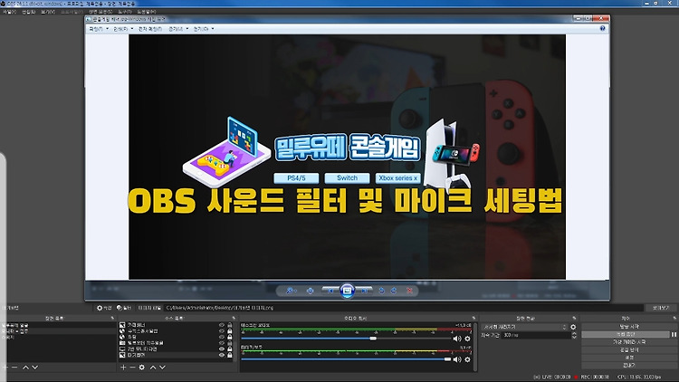The image size is (679, 382).
Task: Toggle the lock on the bottom image source
Action: (x=230, y=355)
